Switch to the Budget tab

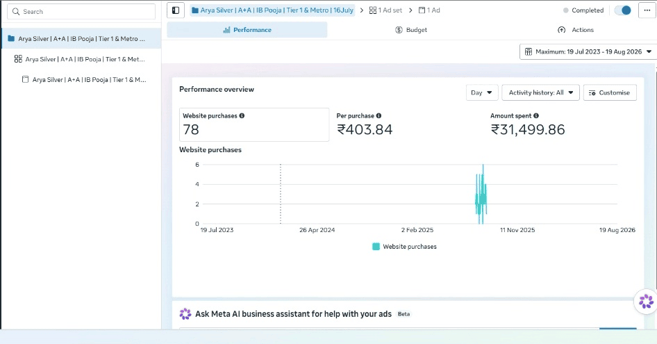411,30
